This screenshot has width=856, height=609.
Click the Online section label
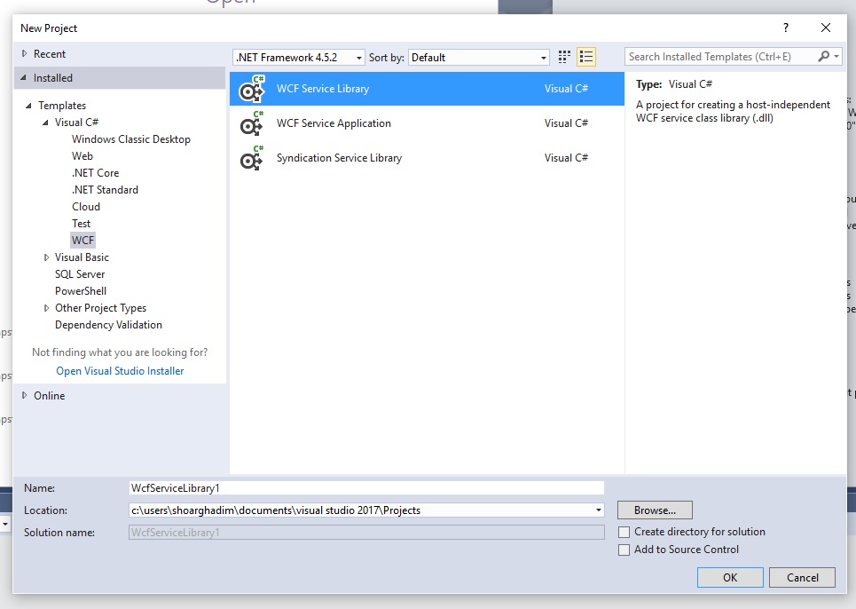[x=49, y=396]
